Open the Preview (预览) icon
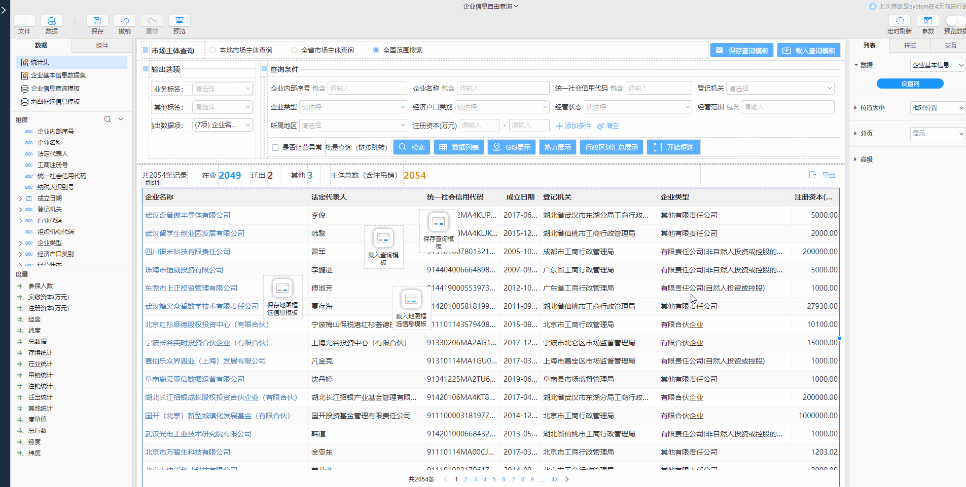966x487 pixels. [179, 21]
